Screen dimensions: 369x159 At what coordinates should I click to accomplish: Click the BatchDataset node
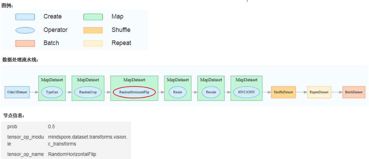coord(354,92)
